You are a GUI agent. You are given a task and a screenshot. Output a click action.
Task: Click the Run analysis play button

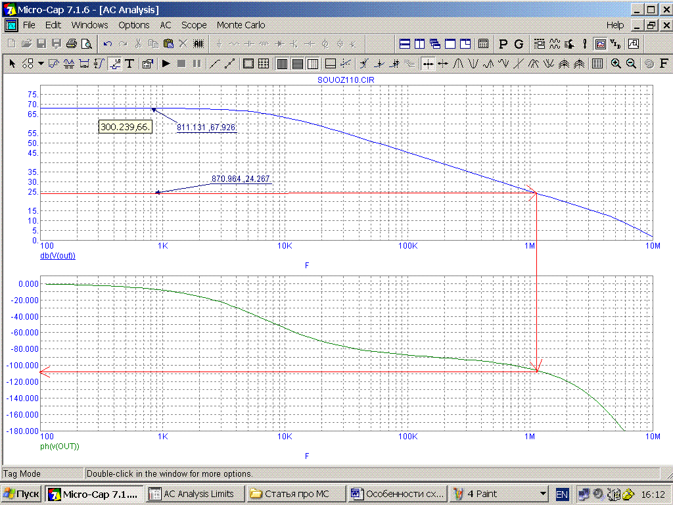166,64
